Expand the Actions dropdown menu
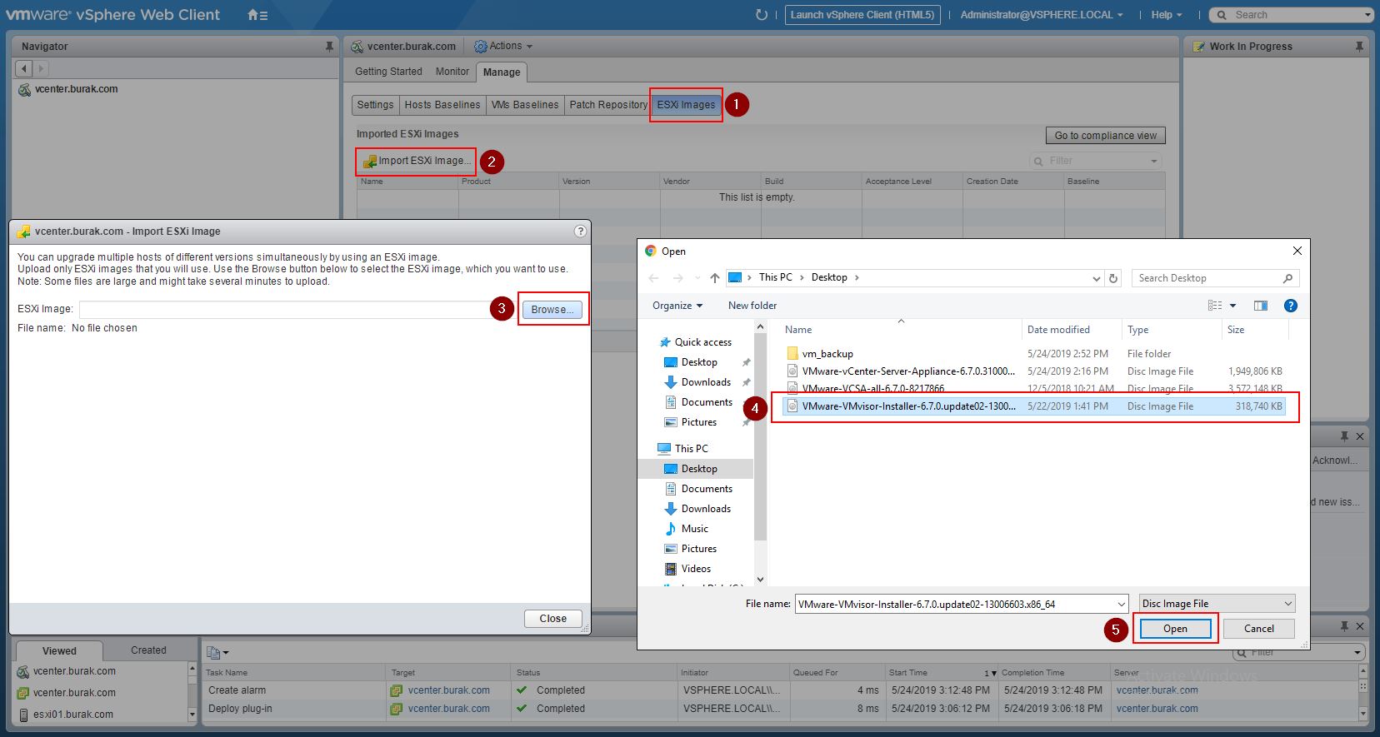 [x=504, y=47]
